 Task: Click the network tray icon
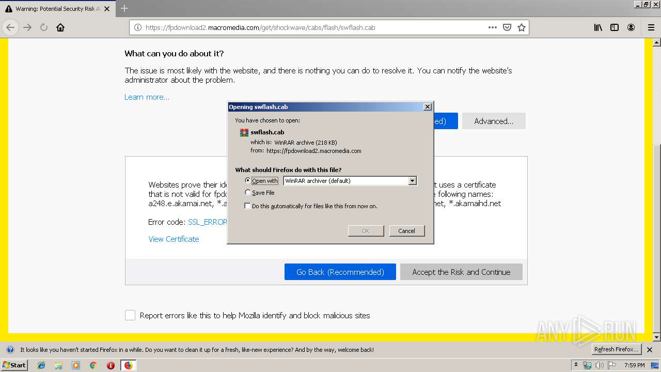pyautogui.click(x=587, y=365)
